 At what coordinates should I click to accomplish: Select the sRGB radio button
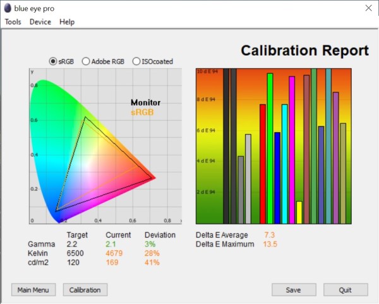coord(53,61)
